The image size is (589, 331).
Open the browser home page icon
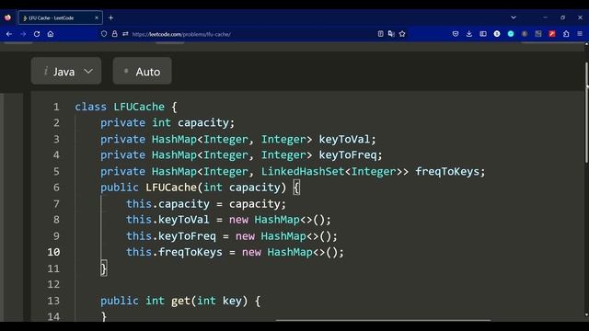pos(51,34)
